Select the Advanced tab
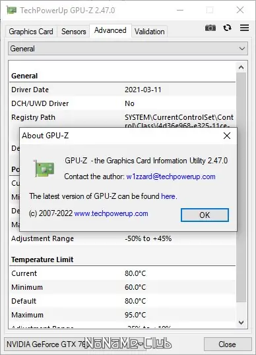 click(110, 30)
